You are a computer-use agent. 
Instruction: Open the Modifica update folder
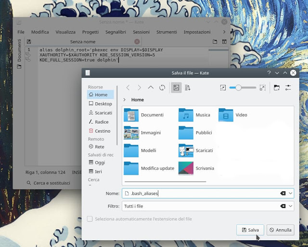point(149,168)
